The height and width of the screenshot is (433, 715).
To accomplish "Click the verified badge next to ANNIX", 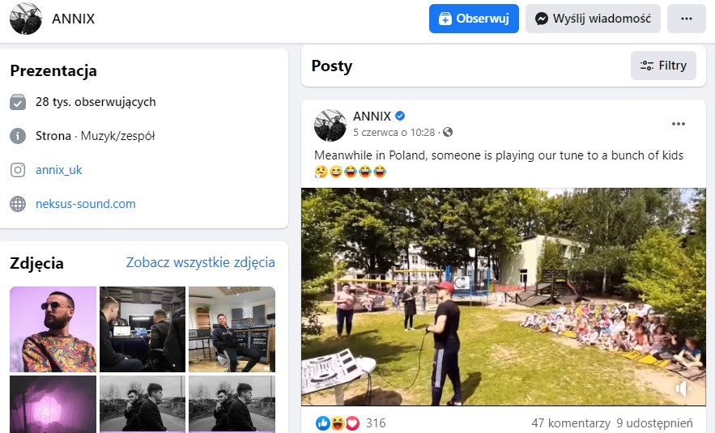I will pos(400,117).
